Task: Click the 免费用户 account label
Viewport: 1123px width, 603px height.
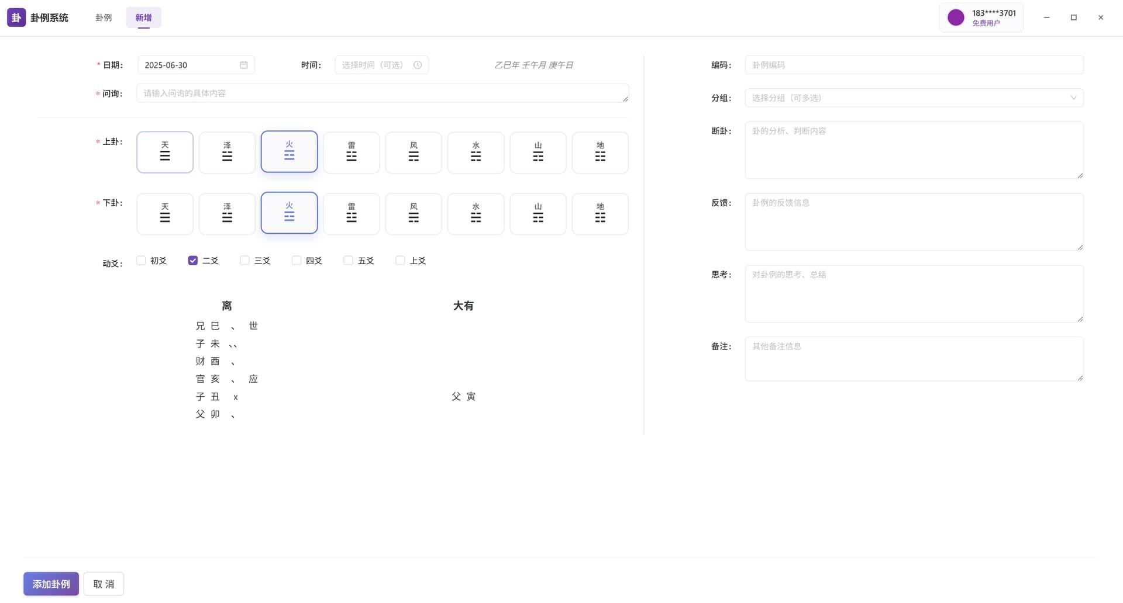Action: [x=986, y=23]
